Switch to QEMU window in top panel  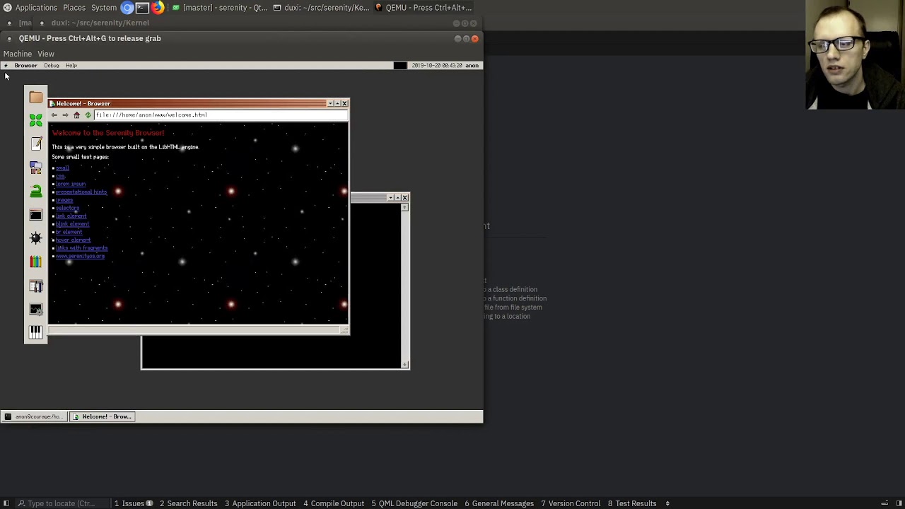click(x=423, y=8)
